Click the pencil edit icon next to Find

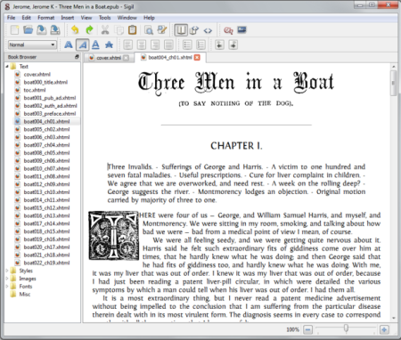tap(162, 30)
